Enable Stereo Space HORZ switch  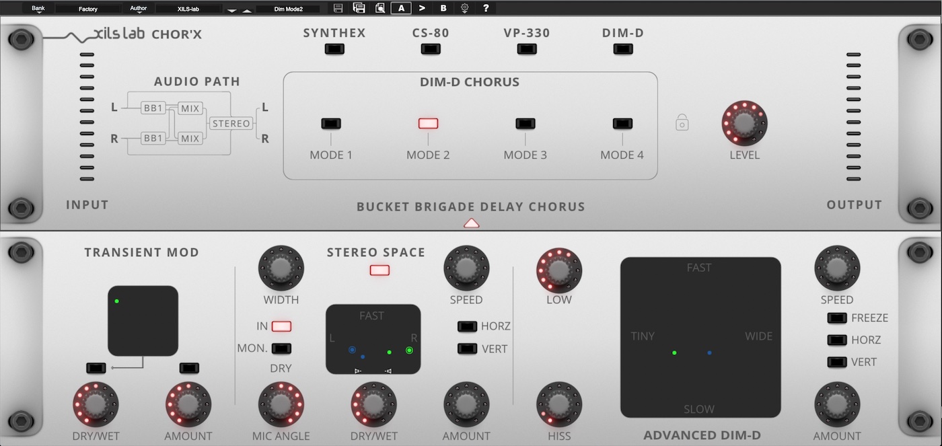pos(467,326)
